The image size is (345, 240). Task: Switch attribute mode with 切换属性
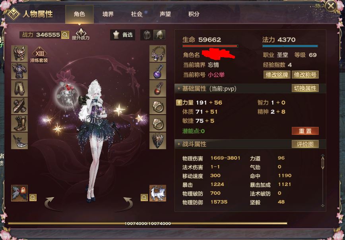(305, 88)
